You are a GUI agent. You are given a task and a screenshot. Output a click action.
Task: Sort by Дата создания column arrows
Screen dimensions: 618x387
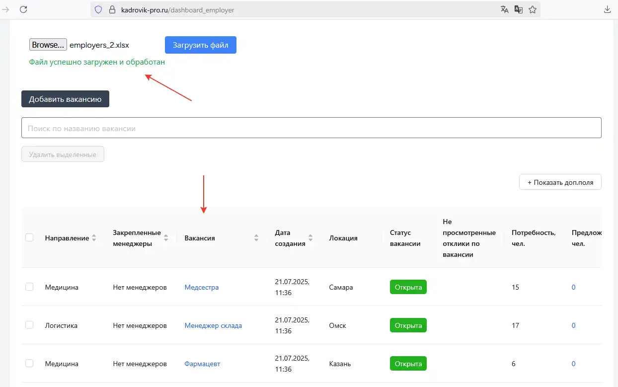tap(310, 238)
